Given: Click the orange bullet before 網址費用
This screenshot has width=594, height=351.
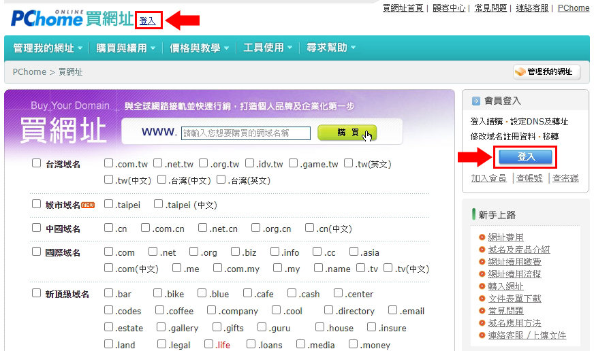Looking at the screenshot, I should (x=482, y=237).
